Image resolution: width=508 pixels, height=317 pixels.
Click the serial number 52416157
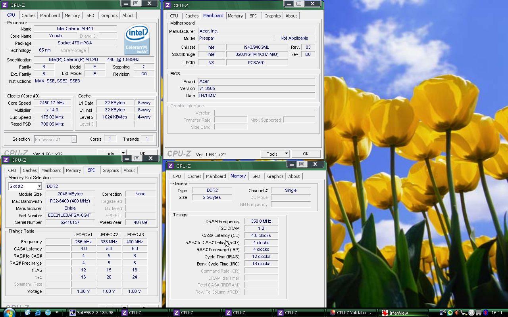pyautogui.click(x=70, y=222)
